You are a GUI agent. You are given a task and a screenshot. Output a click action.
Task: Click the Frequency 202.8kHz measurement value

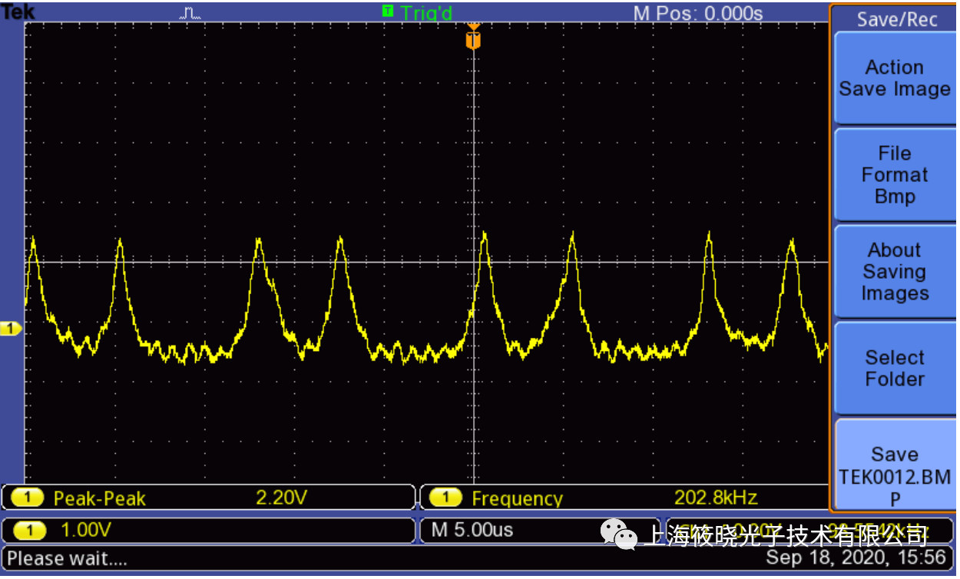tap(716, 498)
